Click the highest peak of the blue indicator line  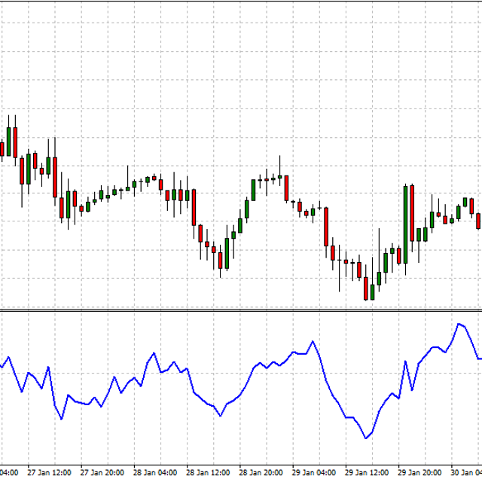[x=458, y=325]
